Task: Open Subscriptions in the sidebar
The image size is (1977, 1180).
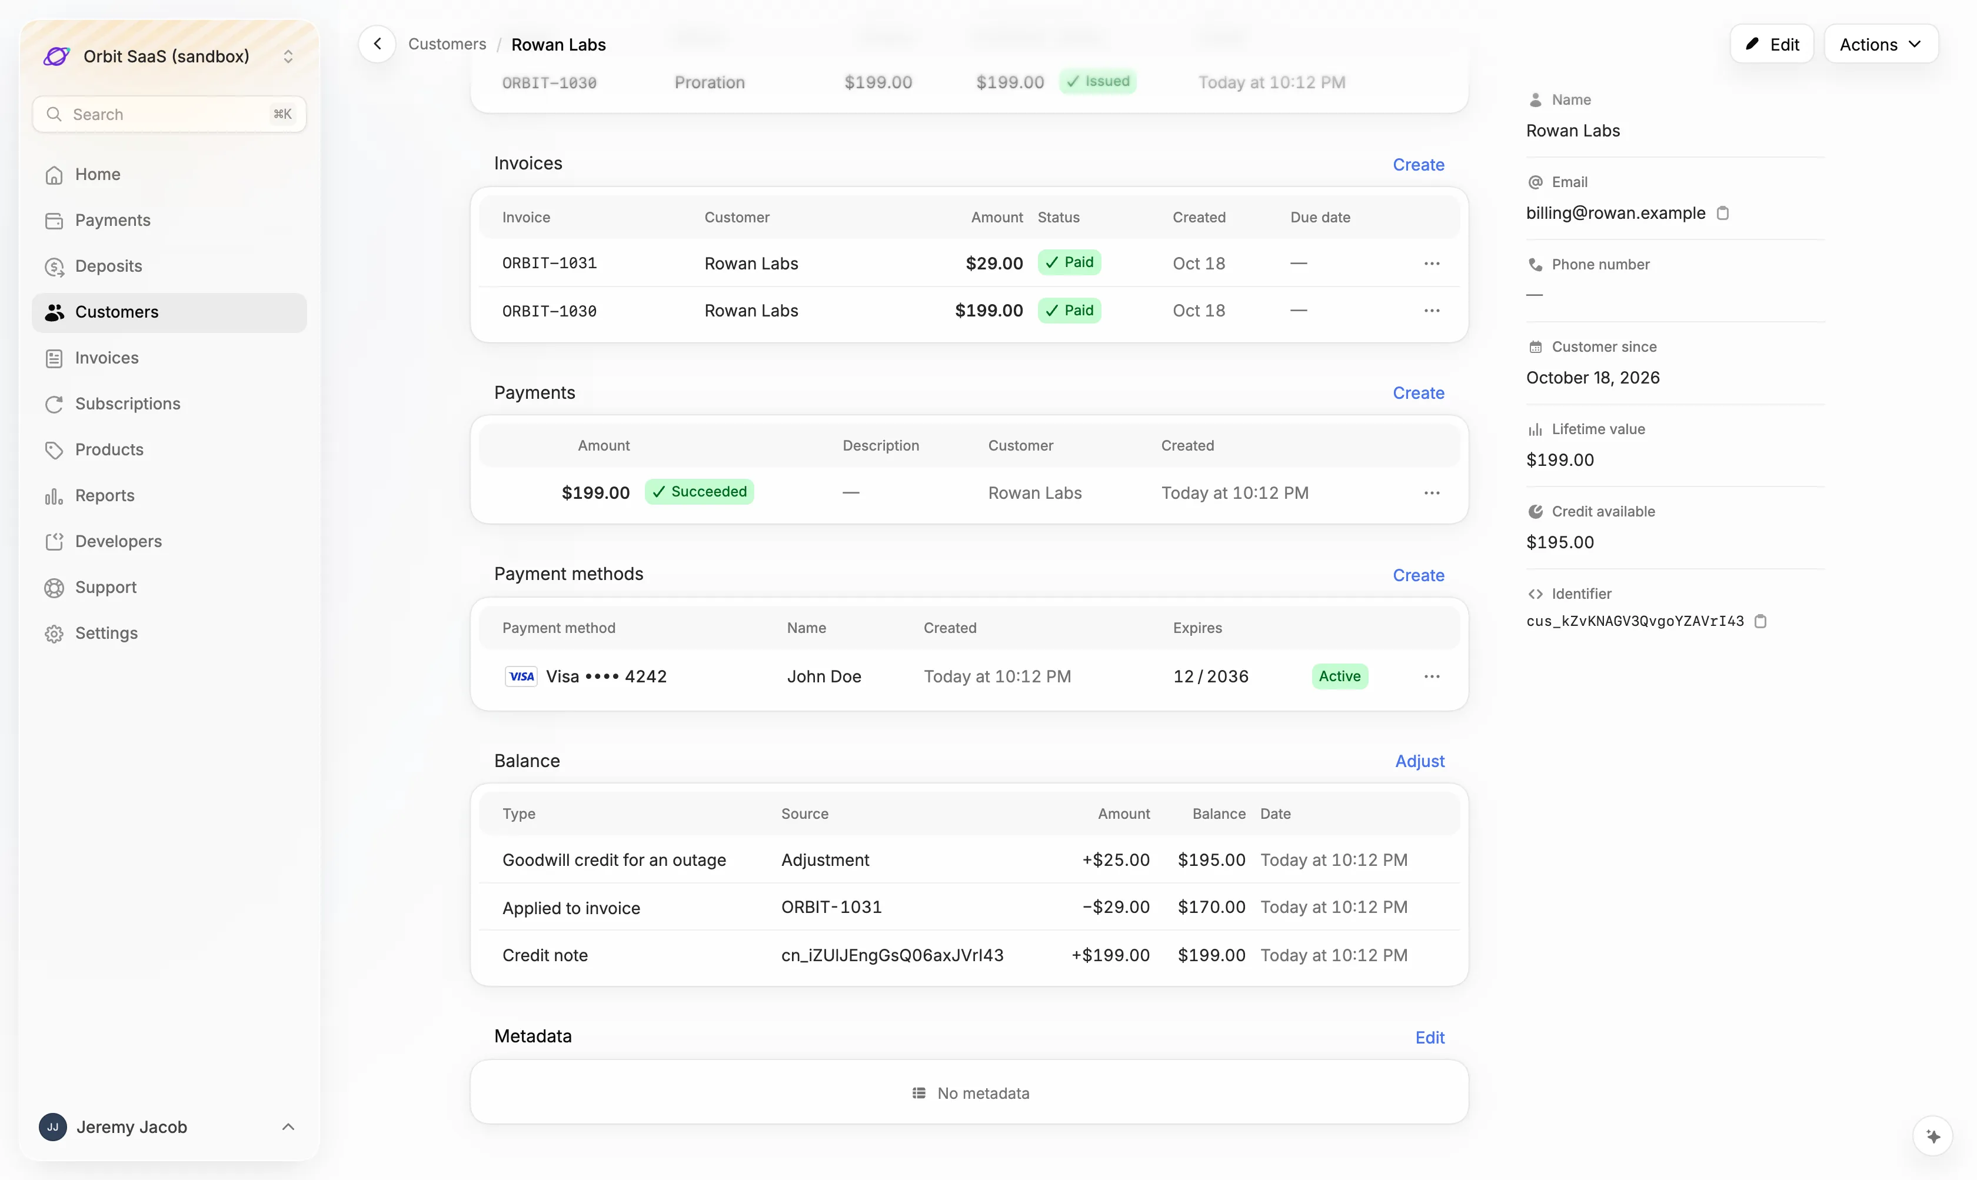Action: click(x=169, y=404)
